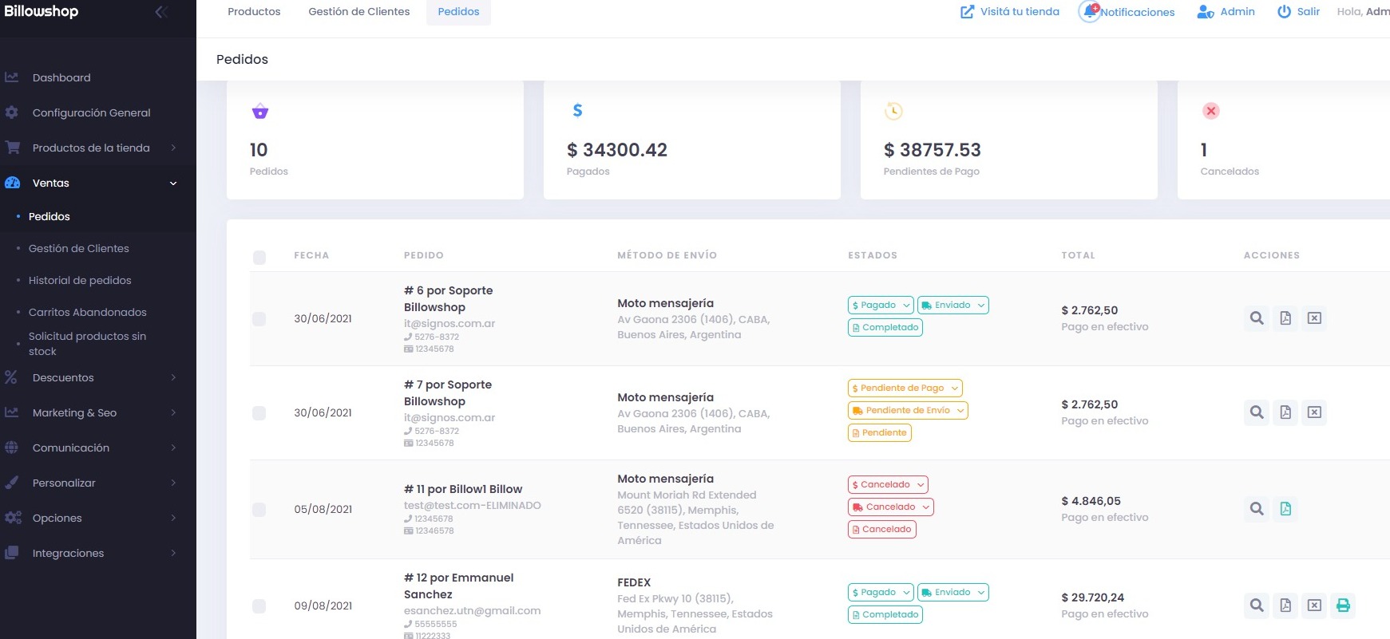The width and height of the screenshot is (1390, 639).
Task: Open the PDF document icon for order #7
Action: click(1285, 412)
